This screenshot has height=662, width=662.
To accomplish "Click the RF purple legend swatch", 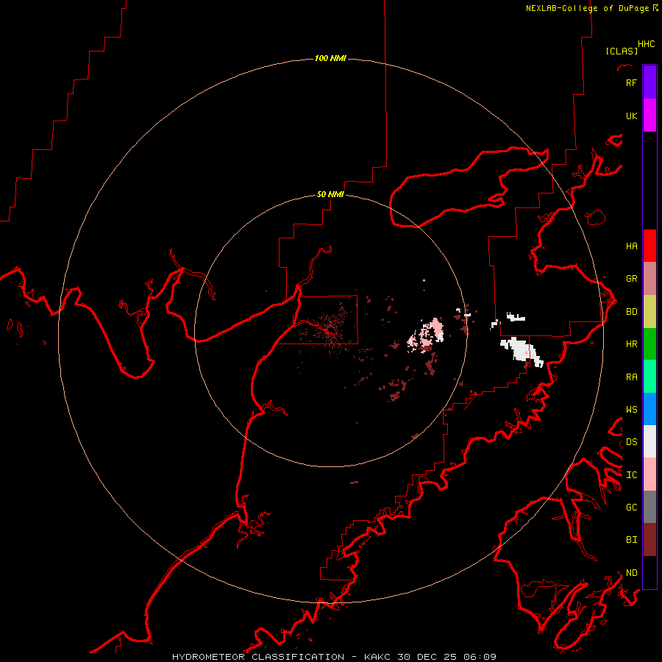I will click(x=649, y=82).
